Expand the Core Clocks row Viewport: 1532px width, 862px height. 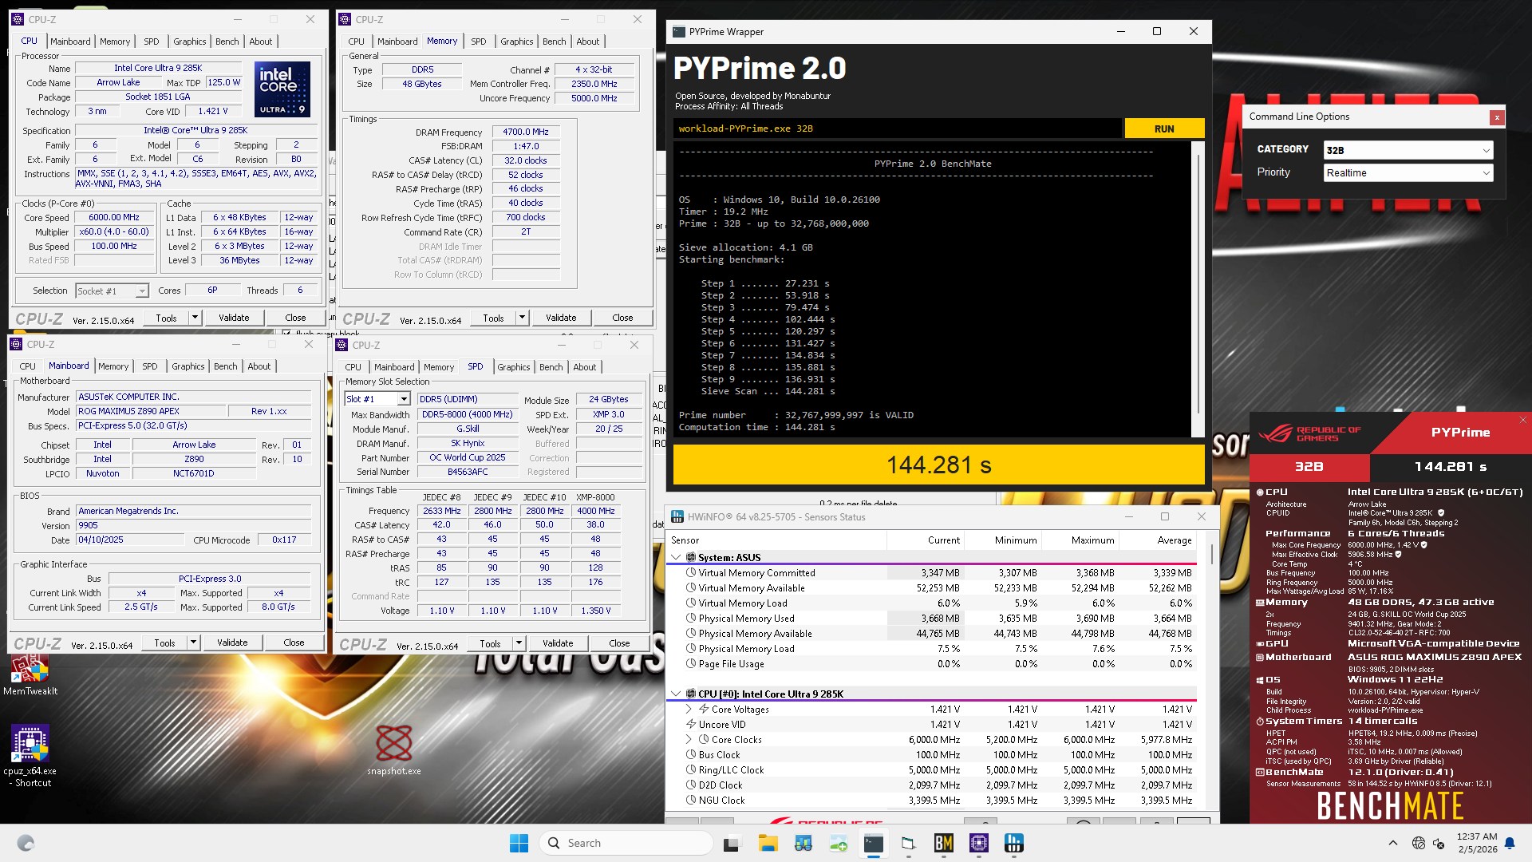tap(689, 739)
